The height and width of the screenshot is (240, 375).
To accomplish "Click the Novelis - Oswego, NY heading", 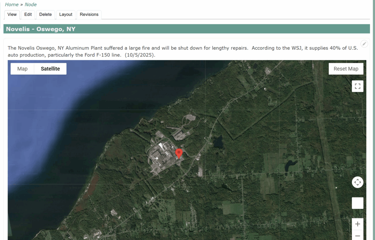I will 41,29.
